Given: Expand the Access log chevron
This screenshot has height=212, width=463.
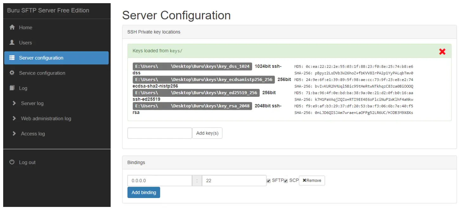Looking at the screenshot, I should [14, 134].
